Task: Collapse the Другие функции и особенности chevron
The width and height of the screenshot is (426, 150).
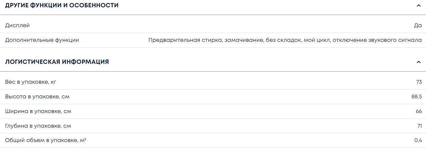Action: 419,5
